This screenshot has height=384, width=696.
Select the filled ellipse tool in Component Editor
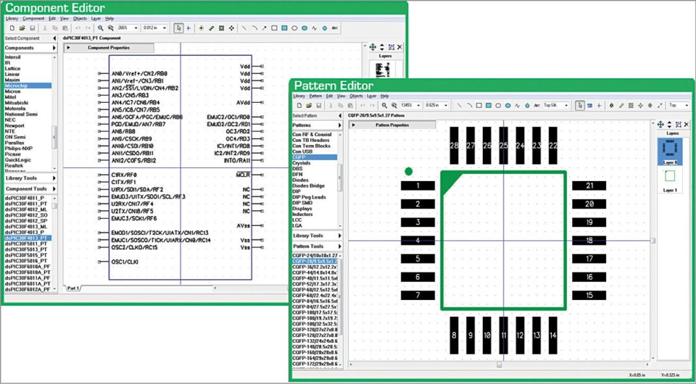(306, 28)
